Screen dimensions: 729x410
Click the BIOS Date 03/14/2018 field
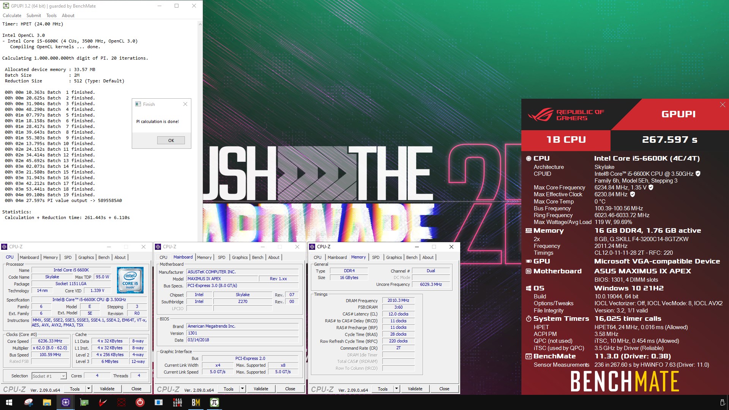pos(242,340)
